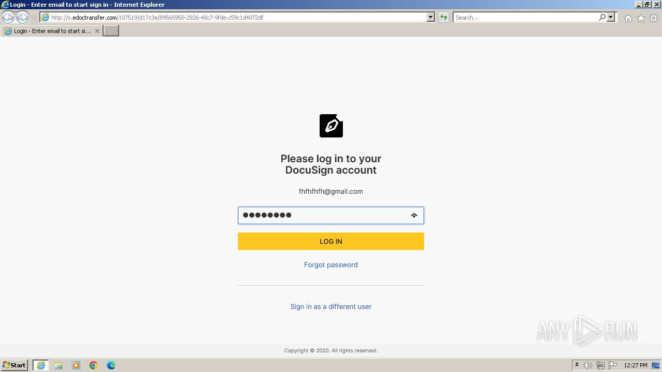Click the Internet Explorer title bar icon

[5, 5]
